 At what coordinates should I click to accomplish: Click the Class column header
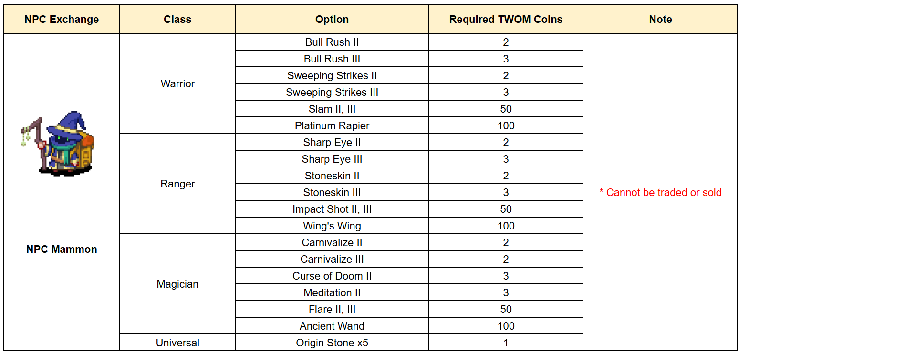(x=177, y=19)
